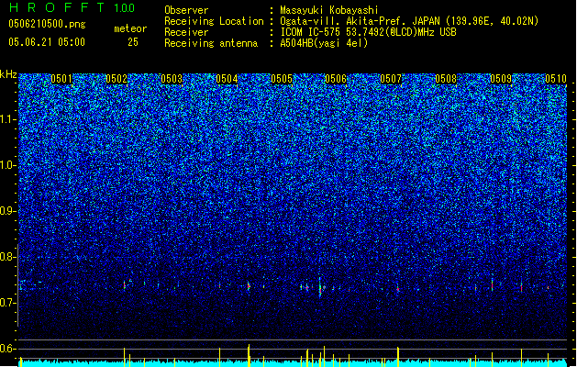This screenshot has height=367, width=577.
Task: Click the 'Receiving Location' field label
Action: point(214,21)
